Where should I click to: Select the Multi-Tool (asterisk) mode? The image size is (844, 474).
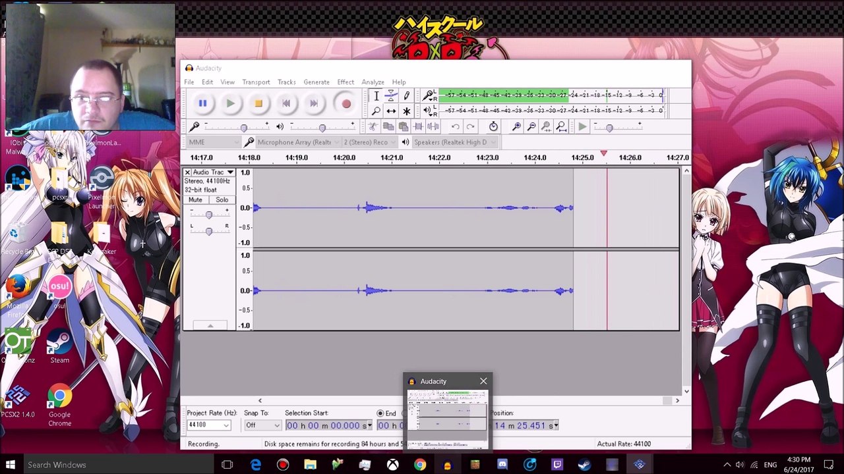click(x=406, y=111)
